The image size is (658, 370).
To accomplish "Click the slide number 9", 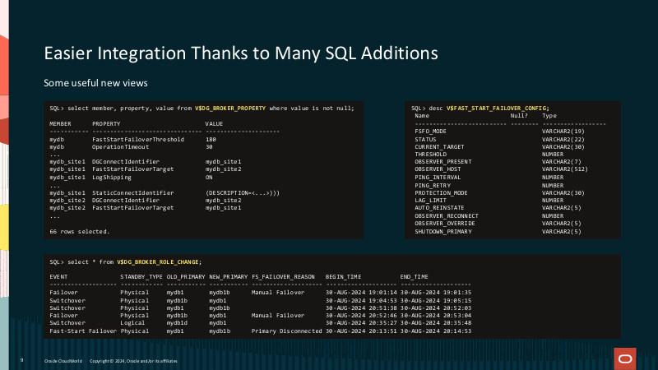I will pyautogui.click(x=22, y=360).
